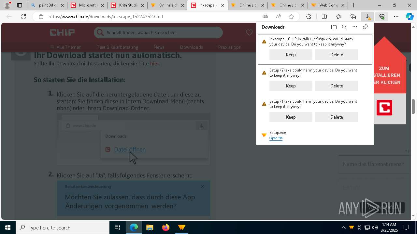The image size is (417, 234).
Task: Open downloads folder in panel
Action: click(334, 27)
